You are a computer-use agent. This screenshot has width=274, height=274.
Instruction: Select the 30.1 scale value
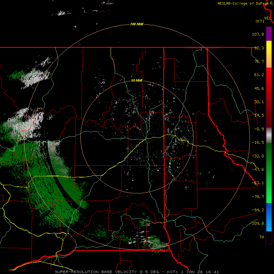point(259,102)
